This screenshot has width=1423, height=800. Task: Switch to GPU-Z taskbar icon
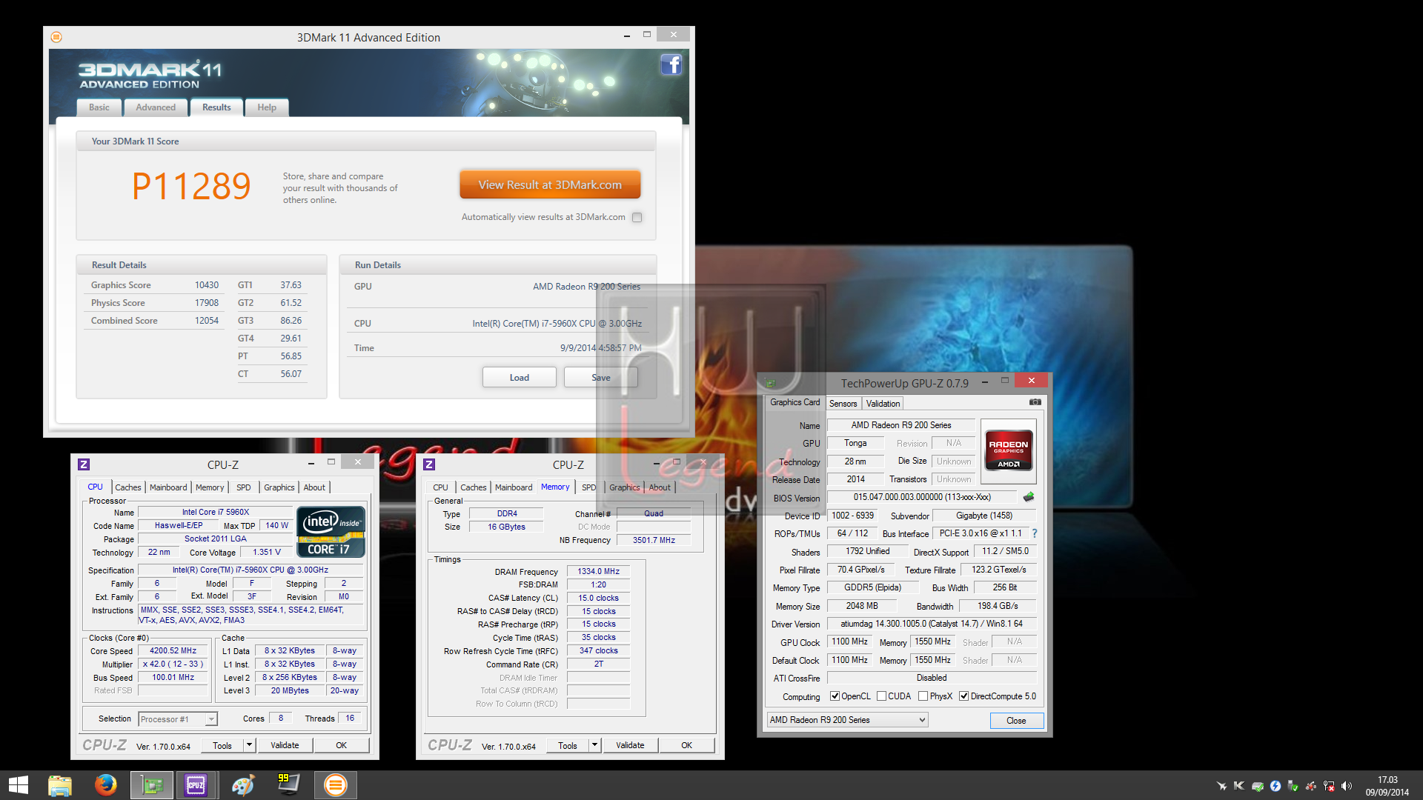point(152,785)
